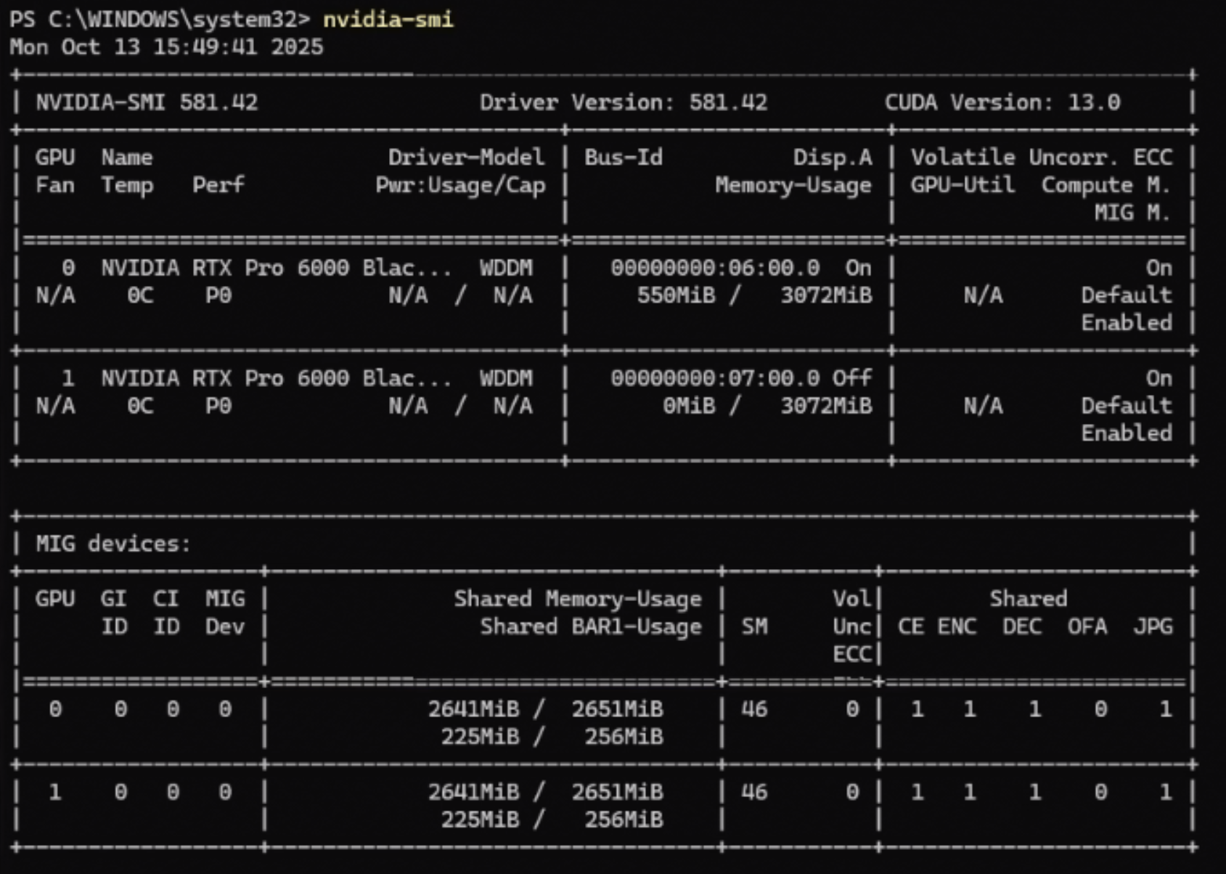The height and width of the screenshot is (874, 1226).
Task: Click the OFA column header
Action: [1087, 626]
